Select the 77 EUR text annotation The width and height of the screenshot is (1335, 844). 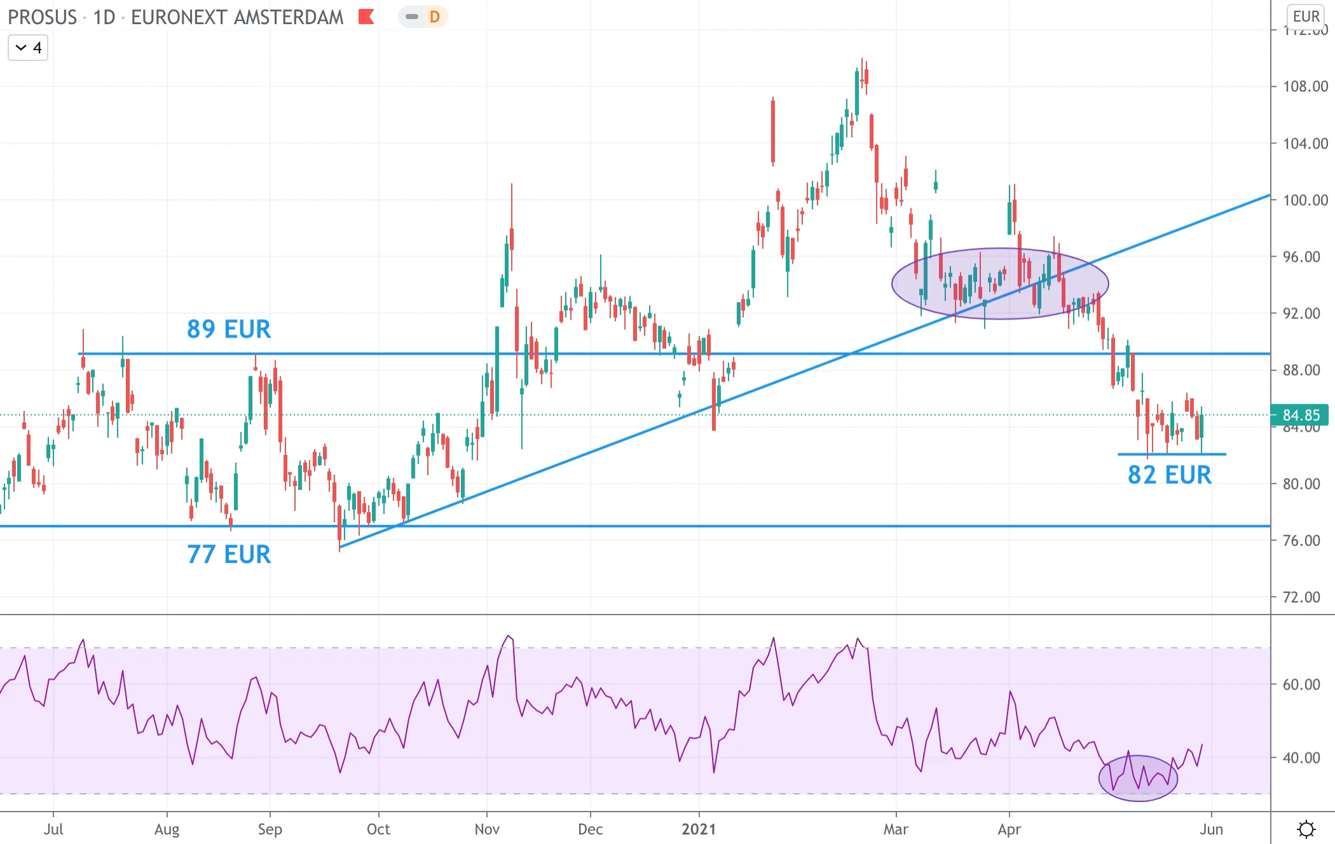coord(229,554)
